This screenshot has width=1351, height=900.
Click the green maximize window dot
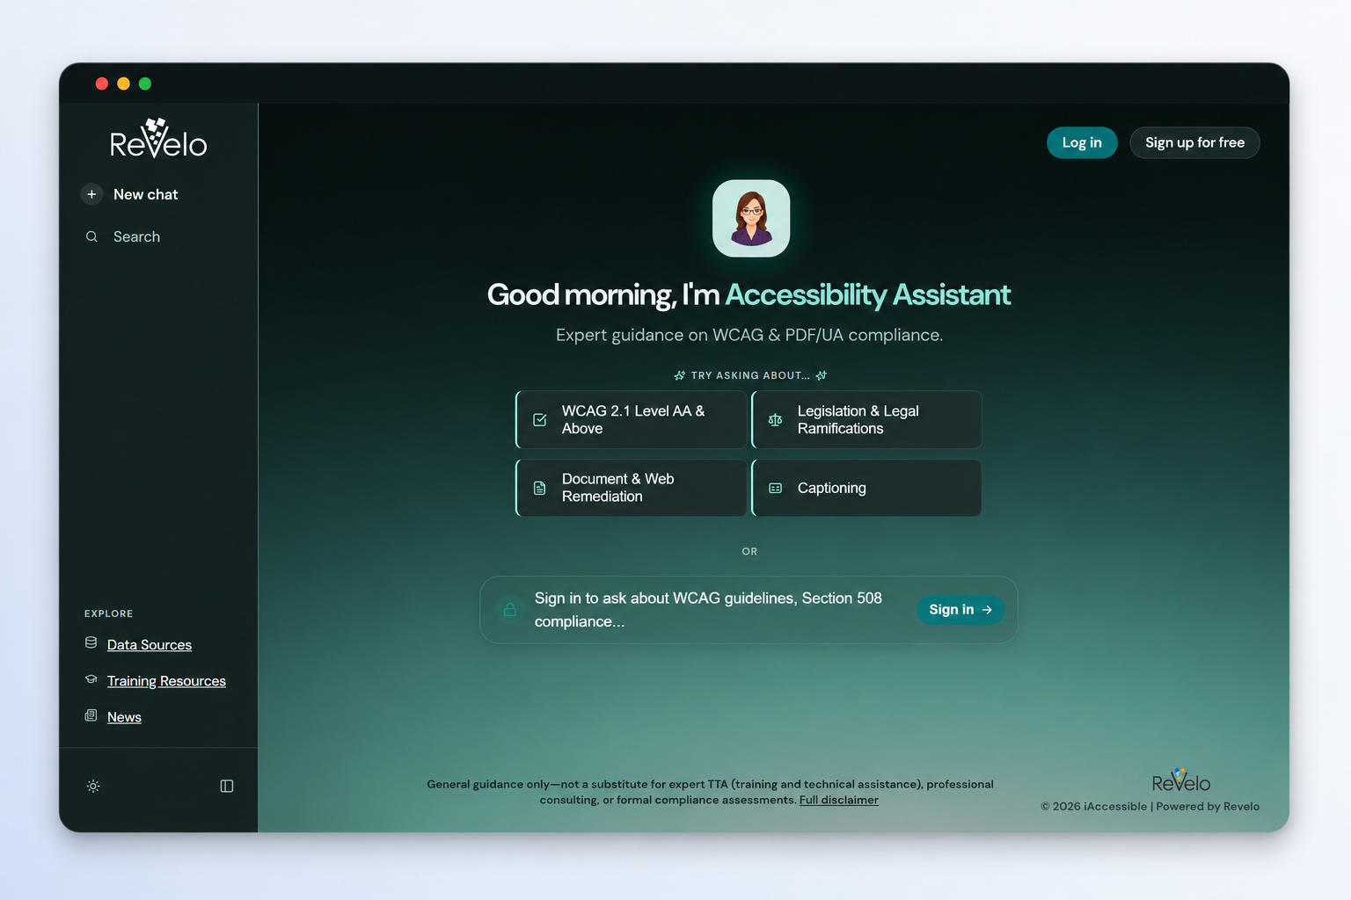(145, 83)
